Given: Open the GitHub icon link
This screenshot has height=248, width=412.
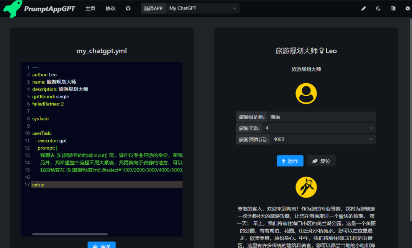Looking at the screenshot, I should 128,8.
